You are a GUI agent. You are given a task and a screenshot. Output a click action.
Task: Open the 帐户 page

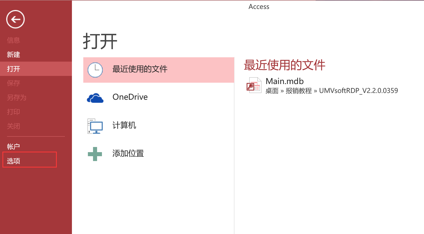[36, 146]
